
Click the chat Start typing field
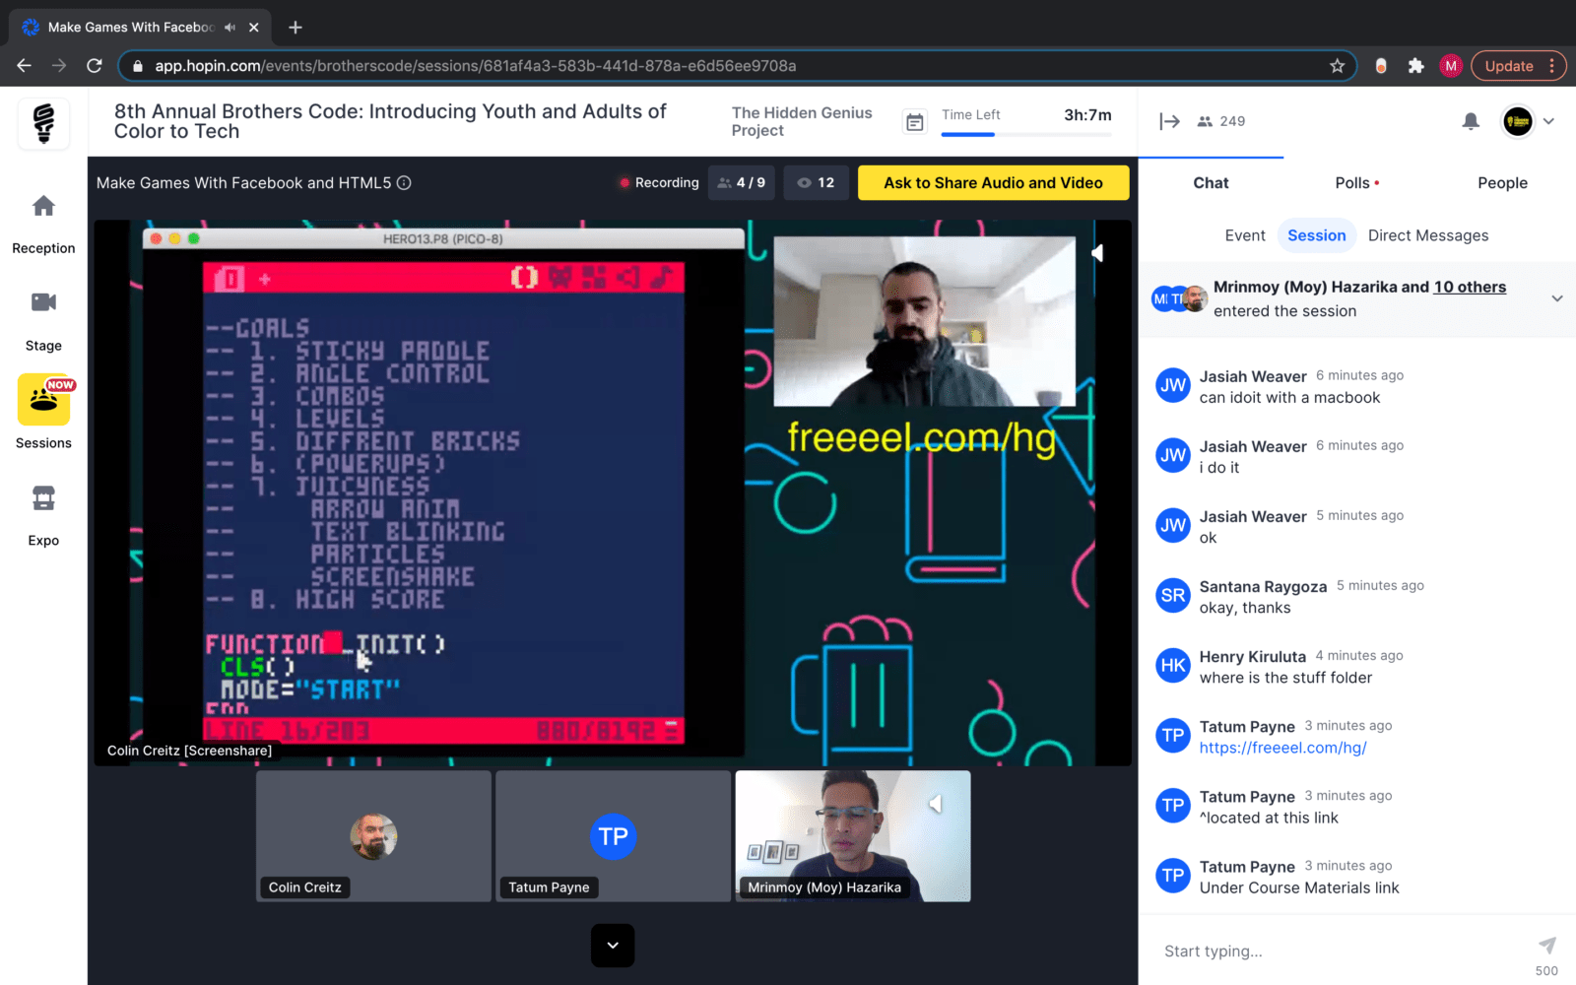click(x=1340, y=951)
